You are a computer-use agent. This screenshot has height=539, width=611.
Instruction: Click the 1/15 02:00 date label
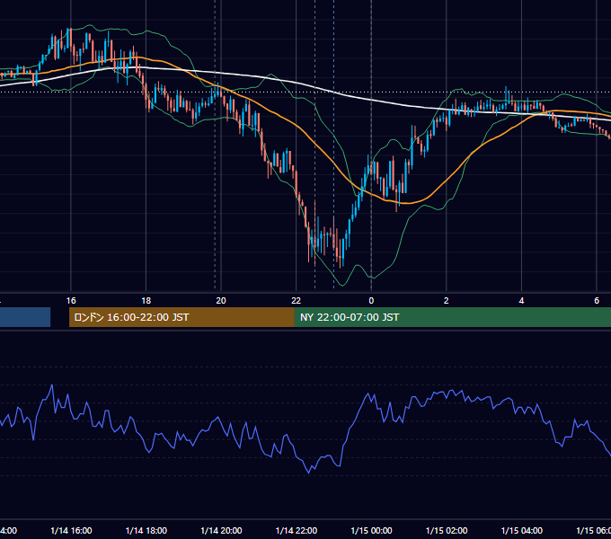pos(447,530)
